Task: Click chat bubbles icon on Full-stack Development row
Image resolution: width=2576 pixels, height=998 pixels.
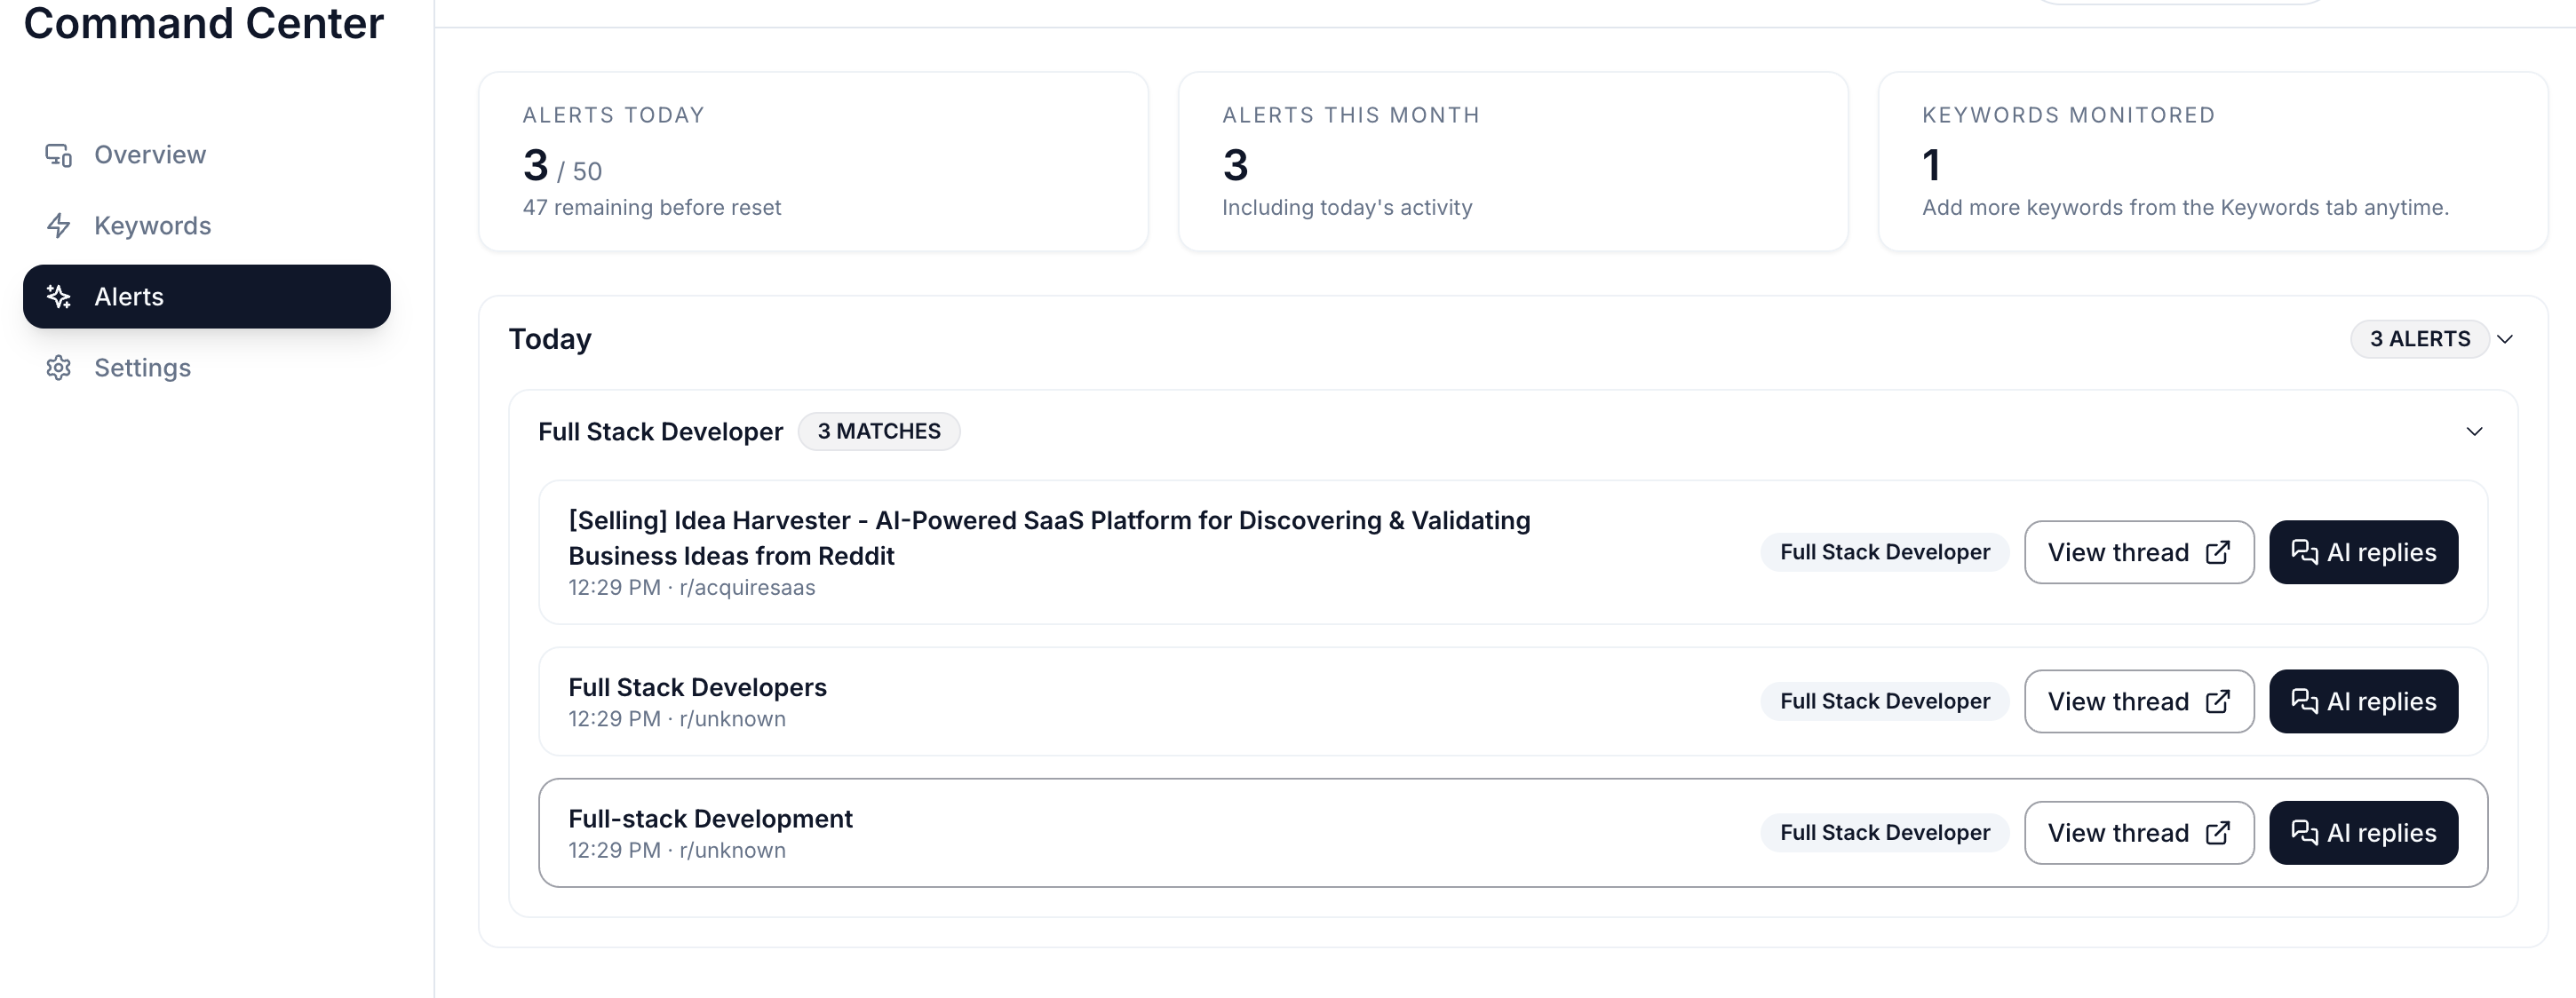Action: pos(2304,832)
